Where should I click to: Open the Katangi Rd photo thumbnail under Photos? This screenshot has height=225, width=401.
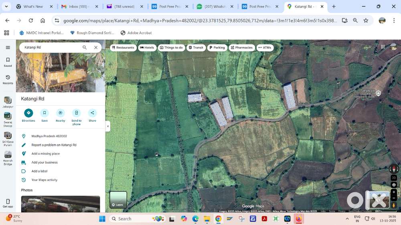[61, 204]
